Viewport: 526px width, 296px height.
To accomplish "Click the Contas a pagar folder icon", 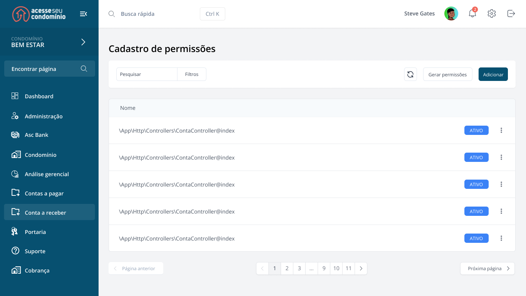I will [x=15, y=192].
